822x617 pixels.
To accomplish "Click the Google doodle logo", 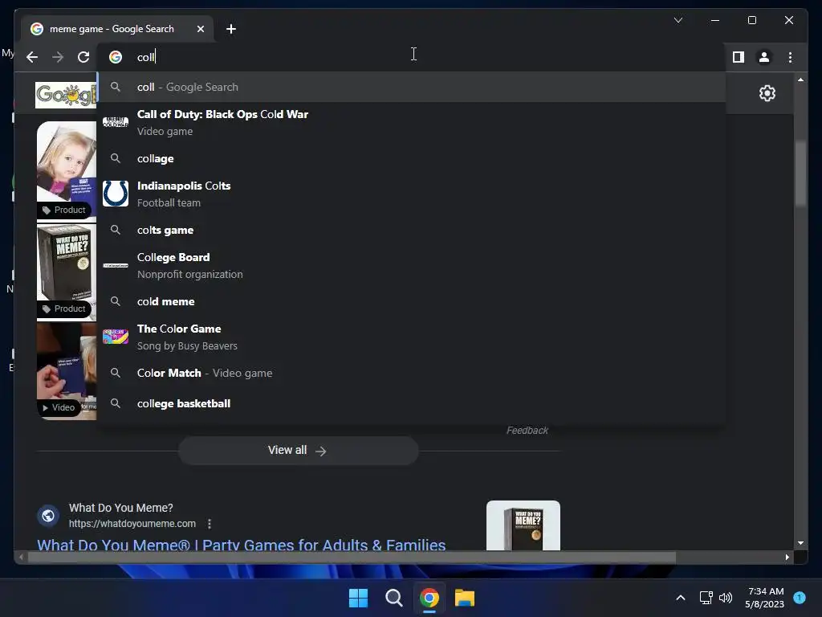I will pos(66,95).
